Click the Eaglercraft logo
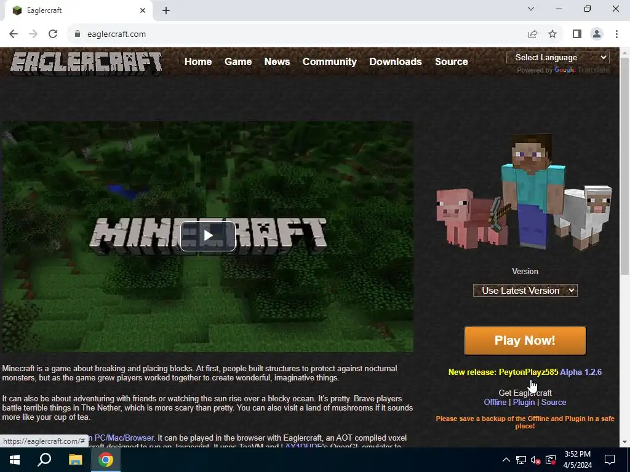The image size is (630, 472). (x=86, y=63)
